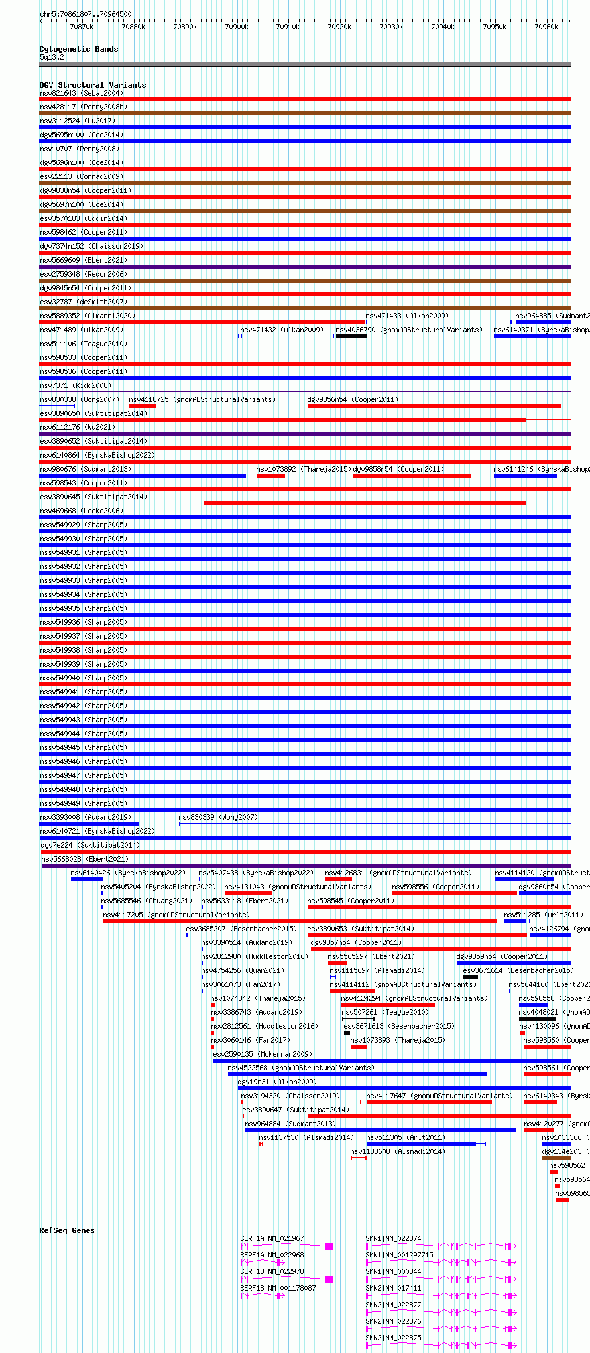
Task: Click the DGV Structural Variants track title
Action: tap(92, 85)
